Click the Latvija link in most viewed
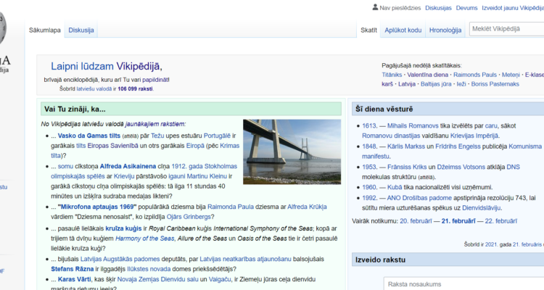This screenshot has width=544, height=290. pyautogui.click(x=407, y=84)
